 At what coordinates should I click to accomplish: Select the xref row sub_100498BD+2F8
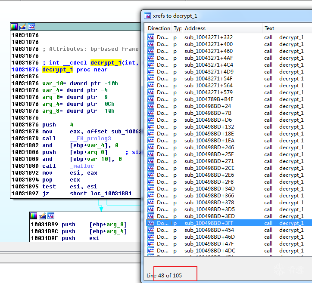(x=229, y=182)
